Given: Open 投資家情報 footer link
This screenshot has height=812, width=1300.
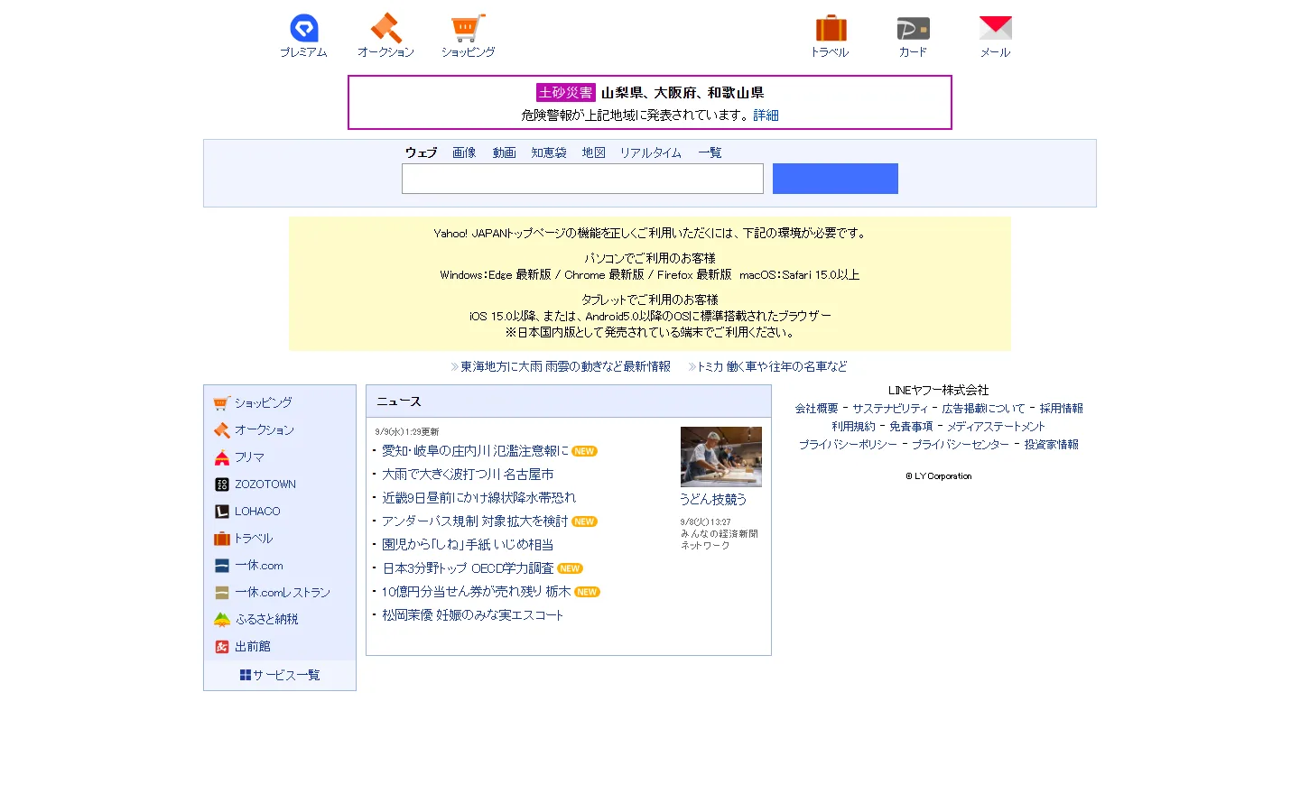Looking at the screenshot, I should tap(1051, 445).
